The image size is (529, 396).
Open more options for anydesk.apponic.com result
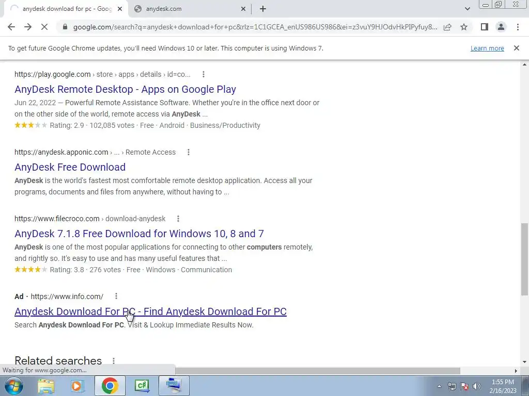[189, 152]
